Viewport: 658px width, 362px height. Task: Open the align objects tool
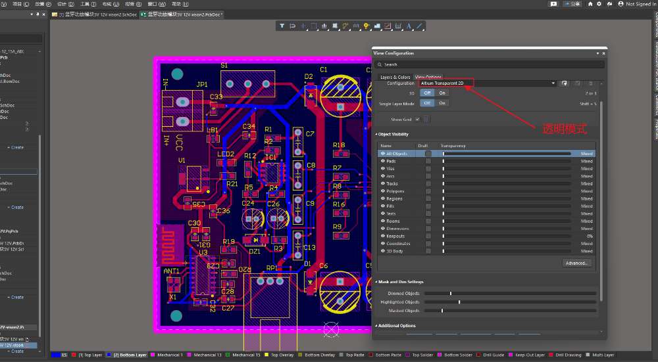tap(324, 26)
